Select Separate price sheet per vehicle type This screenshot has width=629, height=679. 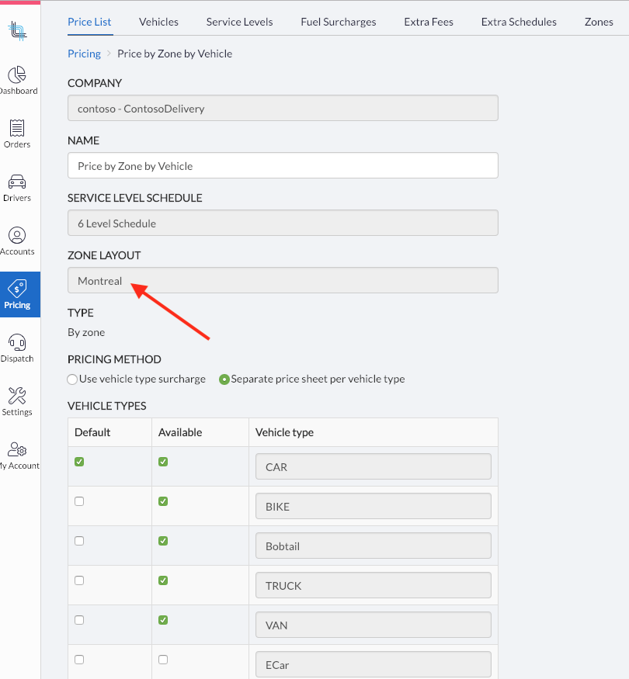click(x=224, y=379)
